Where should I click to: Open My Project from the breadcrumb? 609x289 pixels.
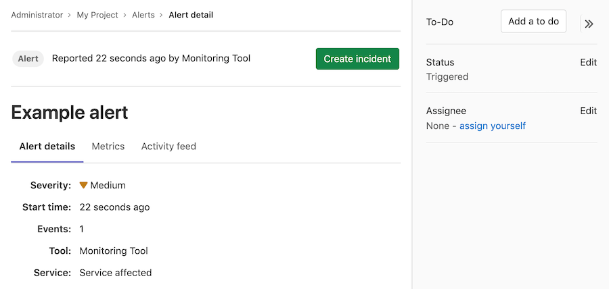(97, 15)
